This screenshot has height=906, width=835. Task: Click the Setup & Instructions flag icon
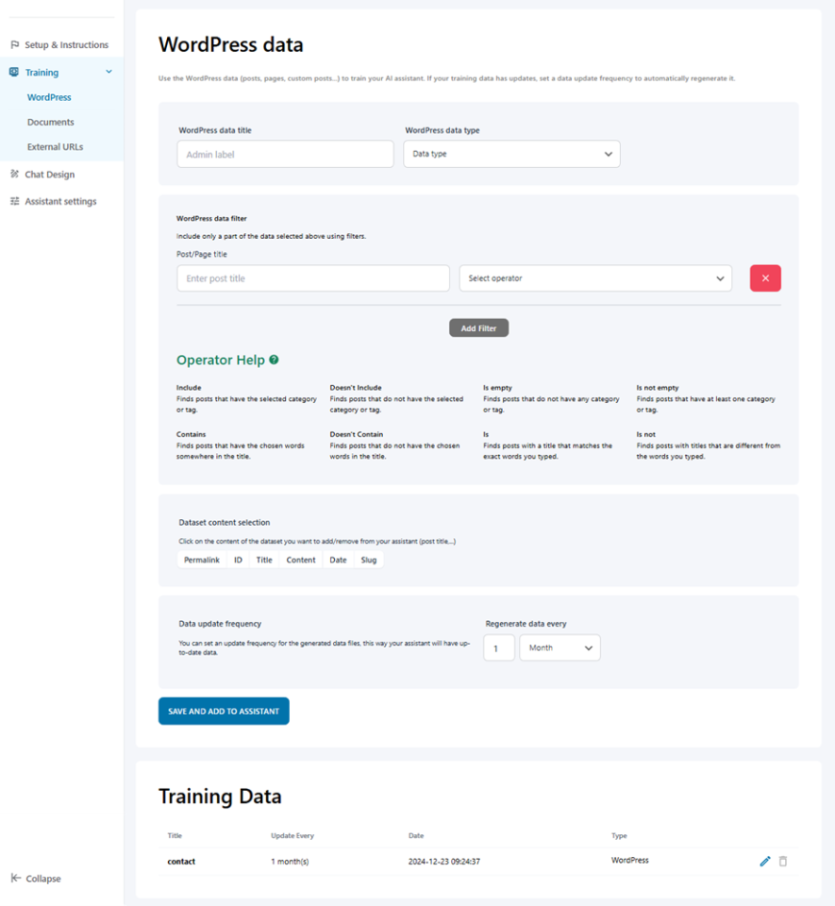point(15,44)
